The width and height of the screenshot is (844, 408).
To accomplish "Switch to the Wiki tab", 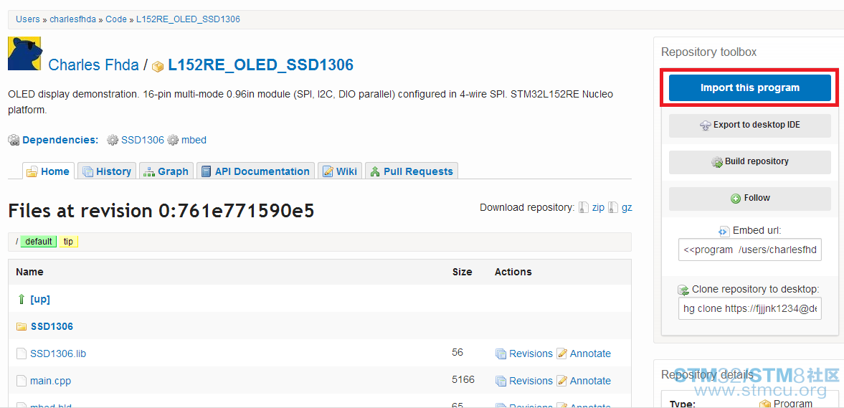I will pyautogui.click(x=340, y=171).
